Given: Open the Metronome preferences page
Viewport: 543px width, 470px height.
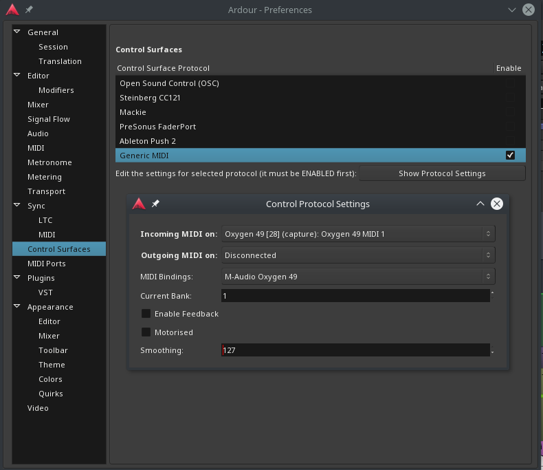Looking at the screenshot, I should click(49, 162).
